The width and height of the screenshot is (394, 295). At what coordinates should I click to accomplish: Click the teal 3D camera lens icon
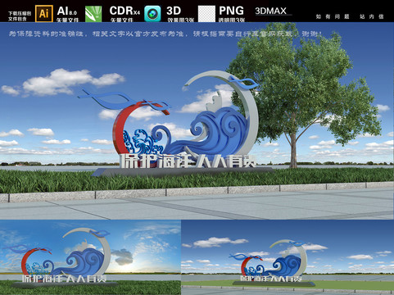pos(152,14)
